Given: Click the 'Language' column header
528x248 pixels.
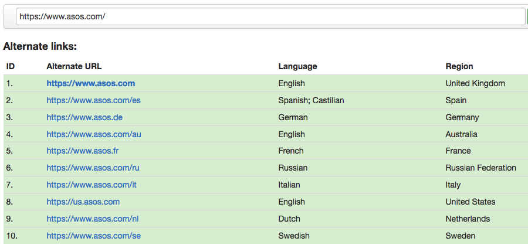Looking at the screenshot, I should (297, 67).
